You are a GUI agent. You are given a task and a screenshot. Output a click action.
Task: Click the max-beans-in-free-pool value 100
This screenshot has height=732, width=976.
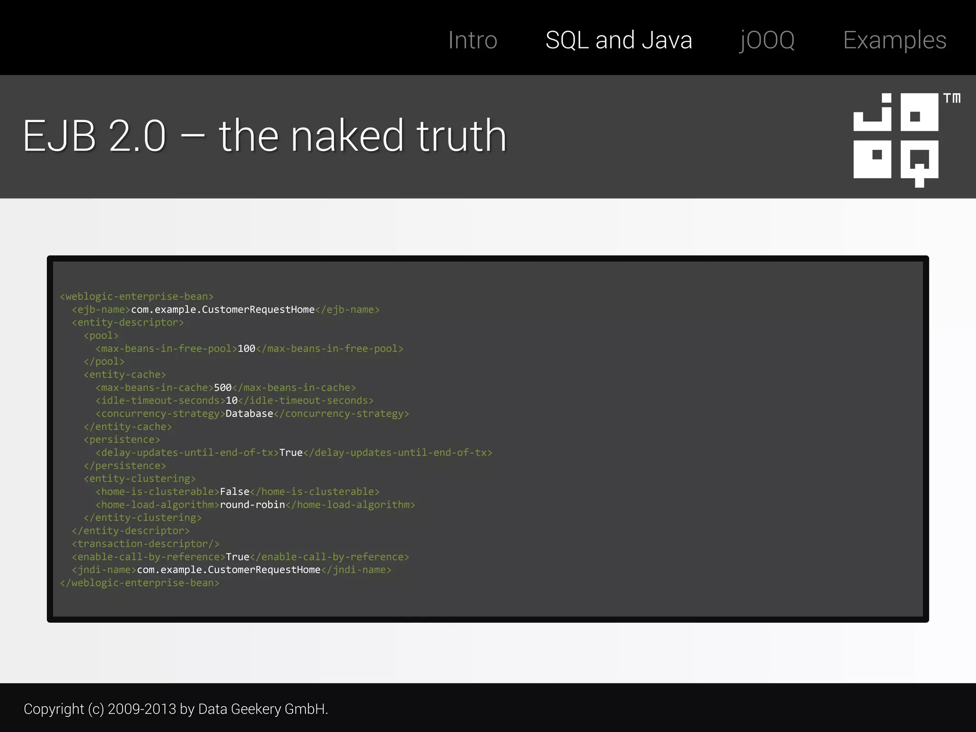pyautogui.click(x=246, y=349)
